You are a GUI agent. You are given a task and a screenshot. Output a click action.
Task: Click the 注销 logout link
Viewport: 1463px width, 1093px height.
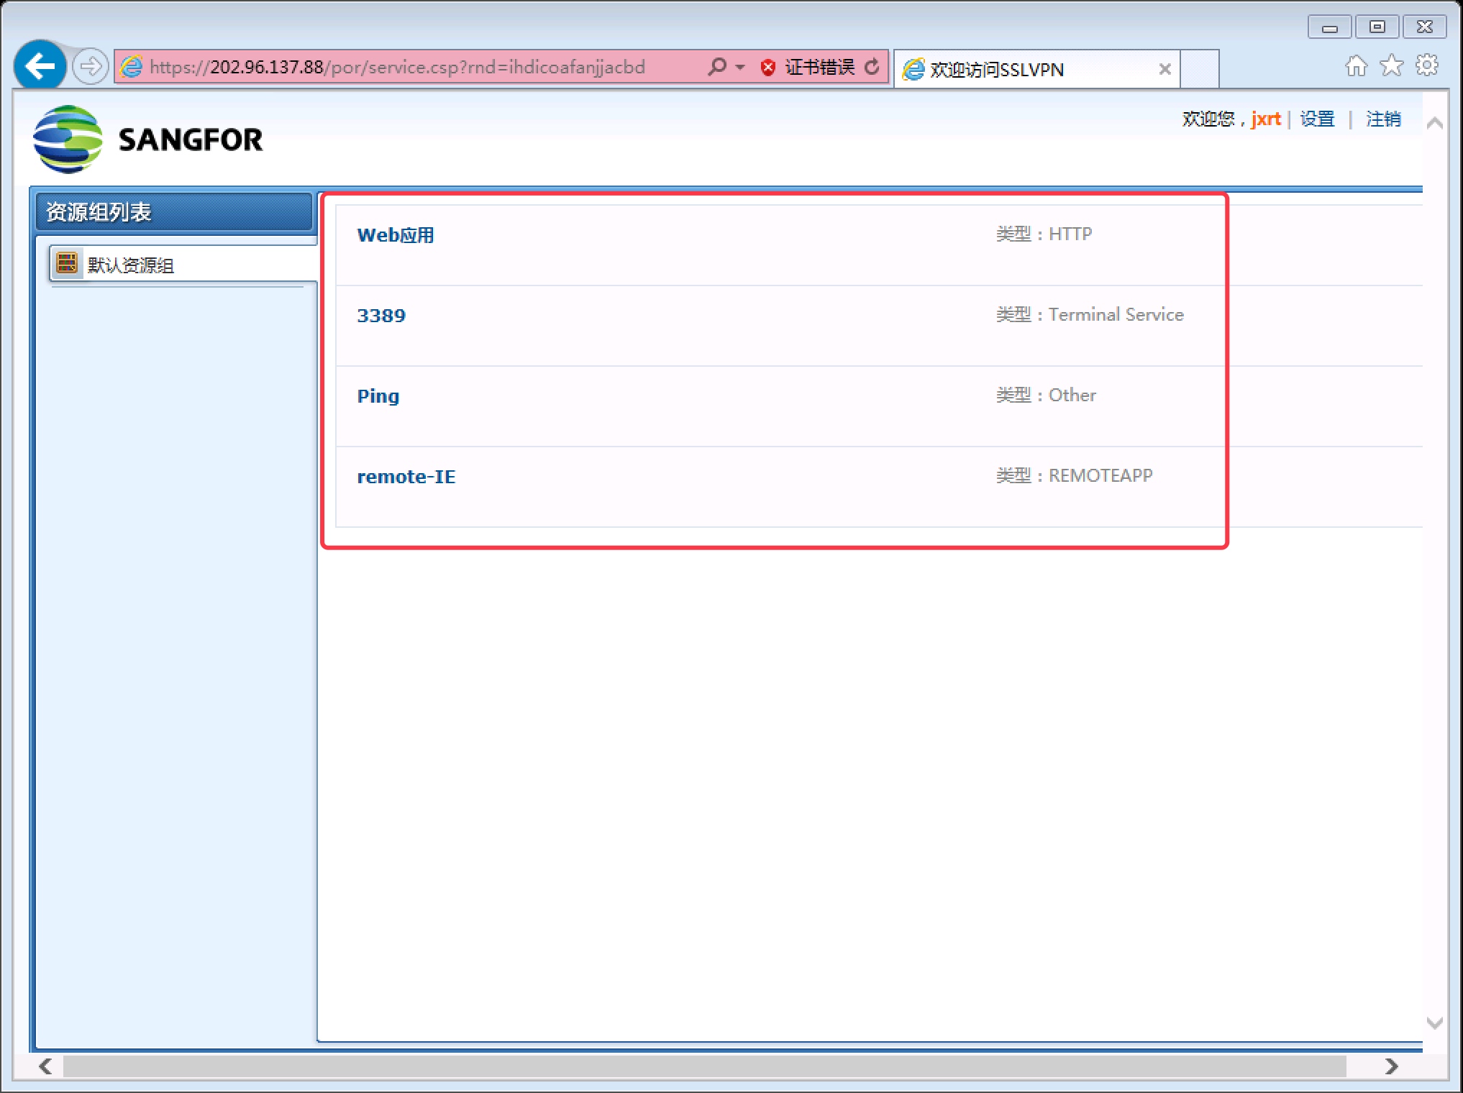tap(1383, 119)
